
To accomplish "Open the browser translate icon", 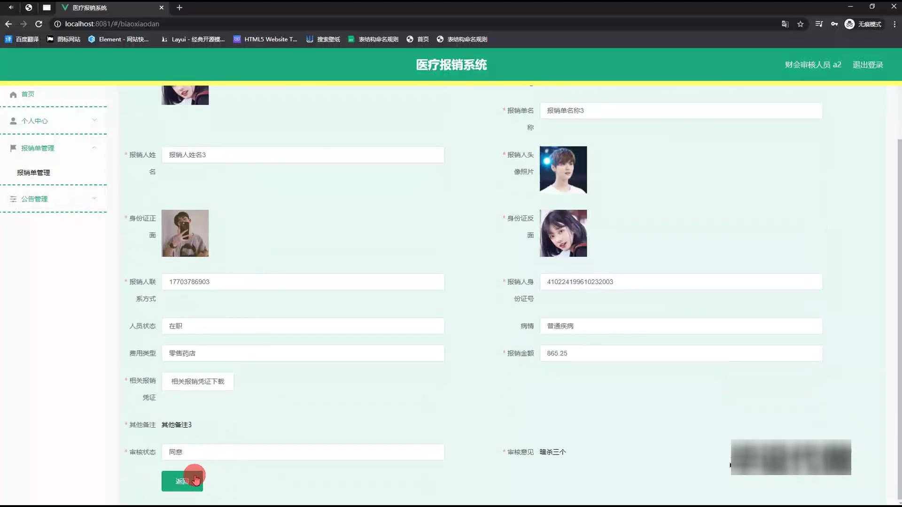I will tap(785, 24).
